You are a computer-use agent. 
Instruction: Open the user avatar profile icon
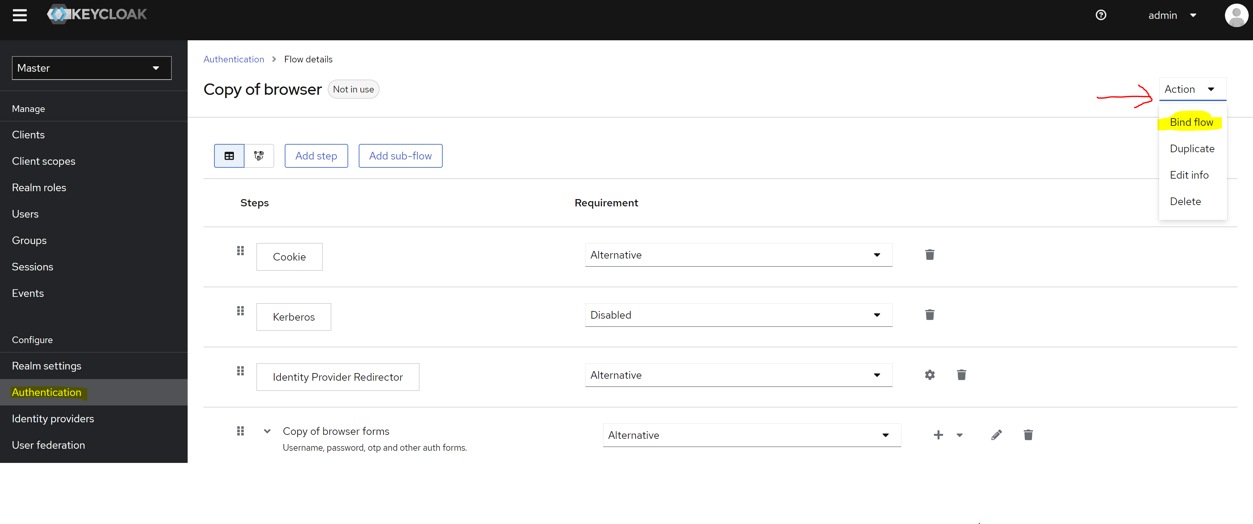point(1236,15)
